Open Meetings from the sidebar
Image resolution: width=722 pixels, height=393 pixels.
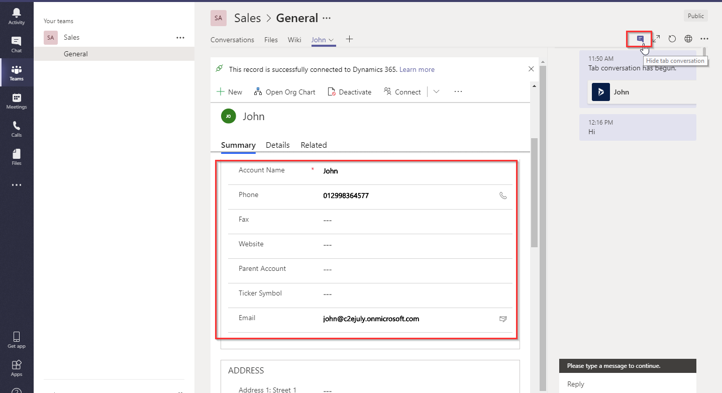point(17,101)
